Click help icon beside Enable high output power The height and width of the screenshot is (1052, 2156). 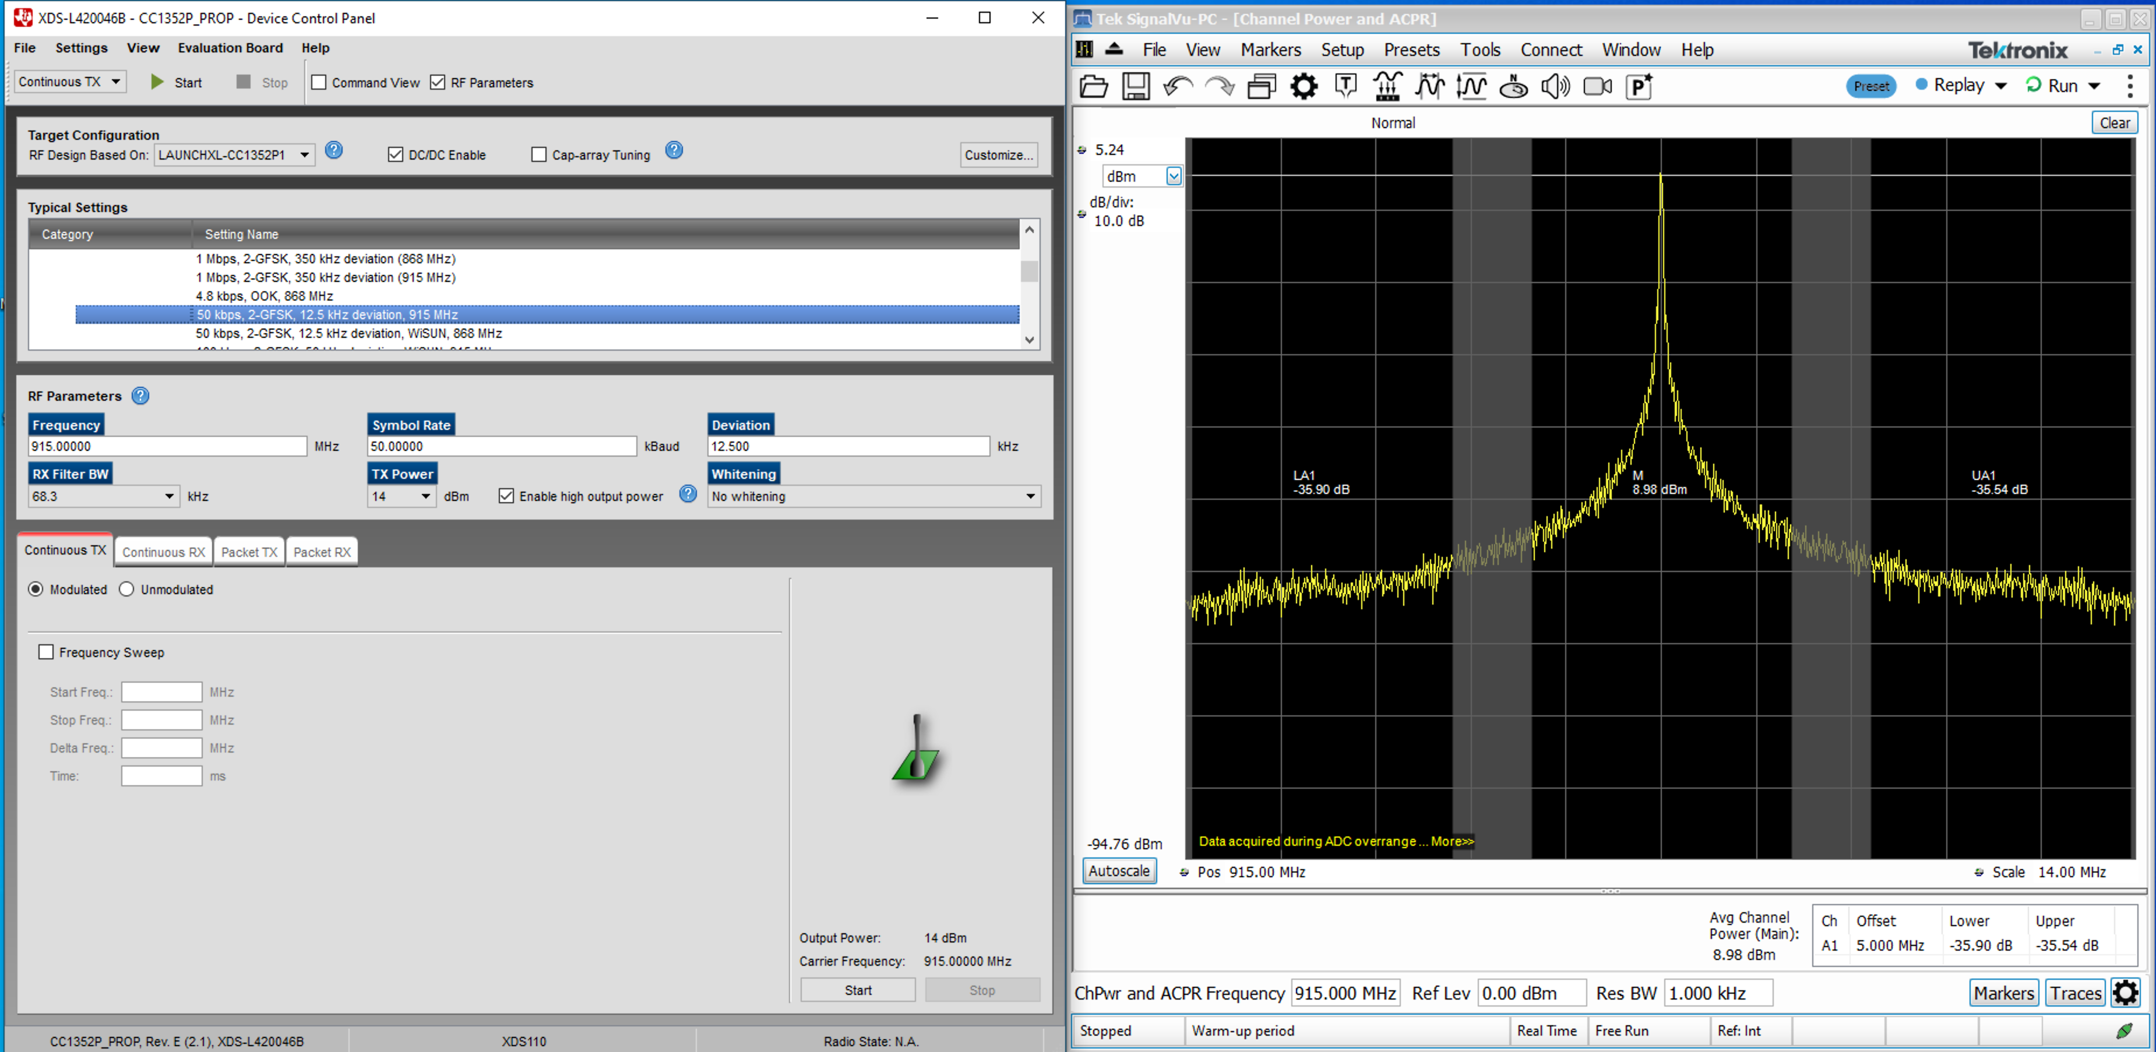coord(688,494)
